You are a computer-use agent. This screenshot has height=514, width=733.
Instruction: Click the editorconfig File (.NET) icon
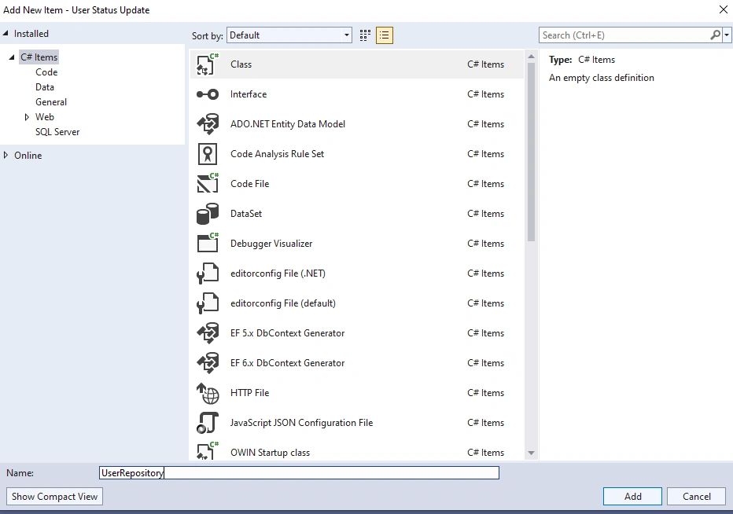(208, 274)
